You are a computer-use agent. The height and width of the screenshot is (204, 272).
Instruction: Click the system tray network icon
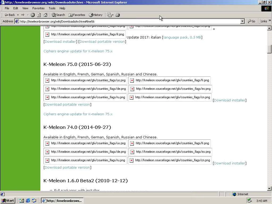tap(249, 201)
